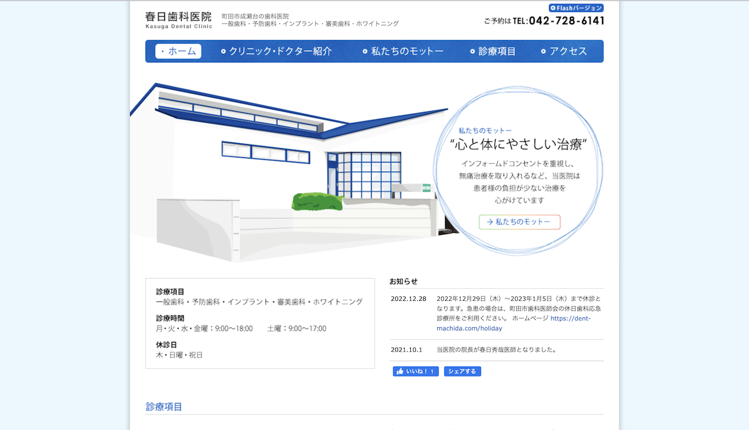The height and width of the screenshot is (430, 749).
Task: Open クリニック・ドクター紹介 in the navigation bar
Action: [277, 51]
